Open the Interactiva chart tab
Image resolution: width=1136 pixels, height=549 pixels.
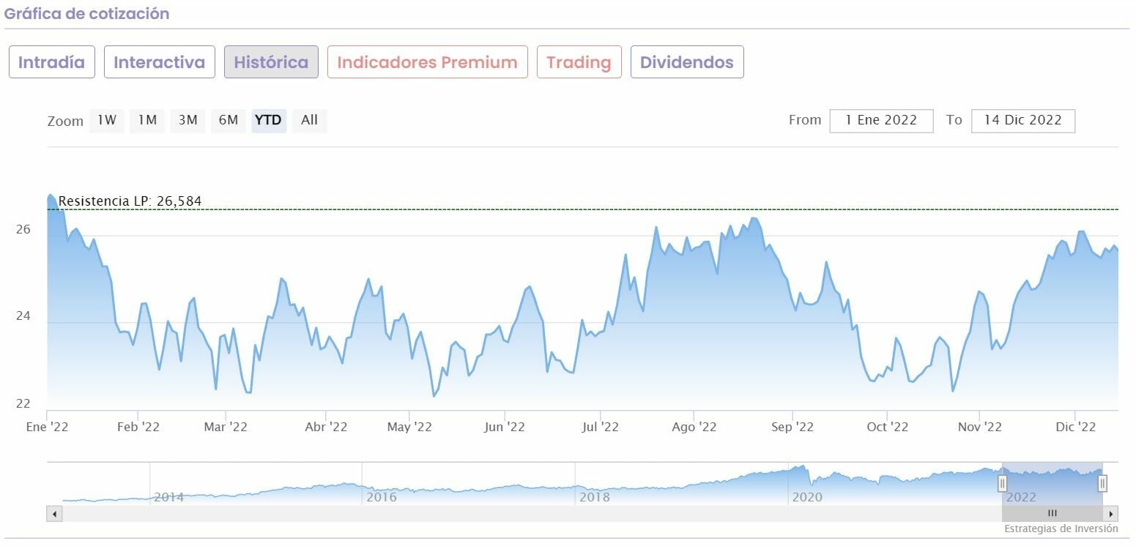pos(159,62)
